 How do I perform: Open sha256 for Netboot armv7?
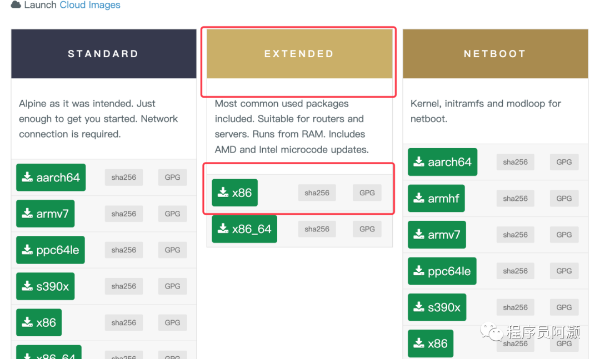coord(515,235)
